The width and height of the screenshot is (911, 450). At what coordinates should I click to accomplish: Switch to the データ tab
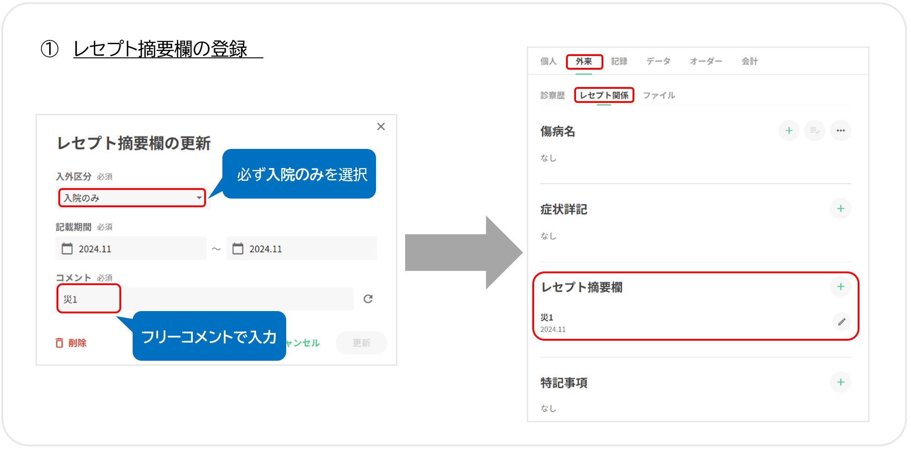658,61
